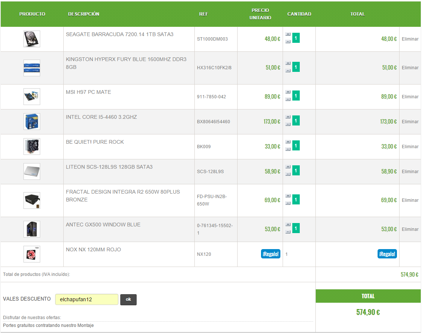The height and width of the screenshot is (334, 423).
Task: Decrease Kingston HyperX Fury quantity with minus icon
Action: pyautogui.click(x=288, y=70)
